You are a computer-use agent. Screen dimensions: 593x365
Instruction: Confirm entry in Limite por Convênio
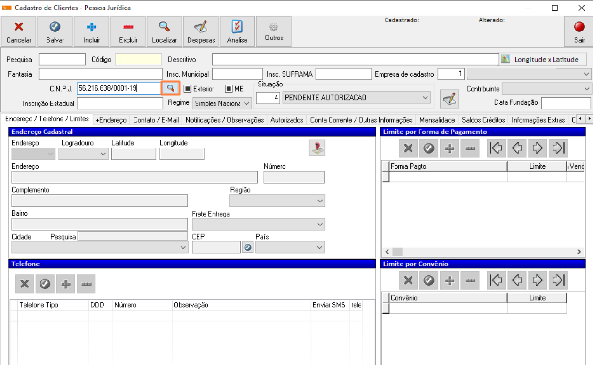tap(429, 280)
